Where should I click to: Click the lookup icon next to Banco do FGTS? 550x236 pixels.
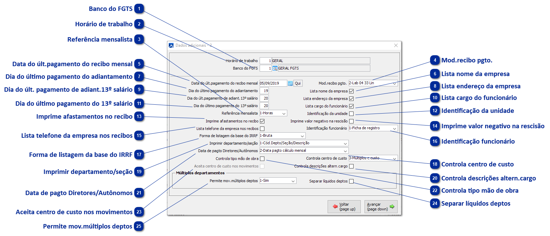(275, 68)
